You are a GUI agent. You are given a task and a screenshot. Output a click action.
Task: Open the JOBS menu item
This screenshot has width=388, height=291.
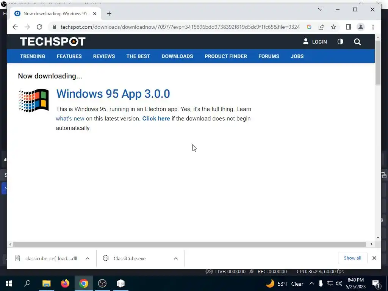297,56
